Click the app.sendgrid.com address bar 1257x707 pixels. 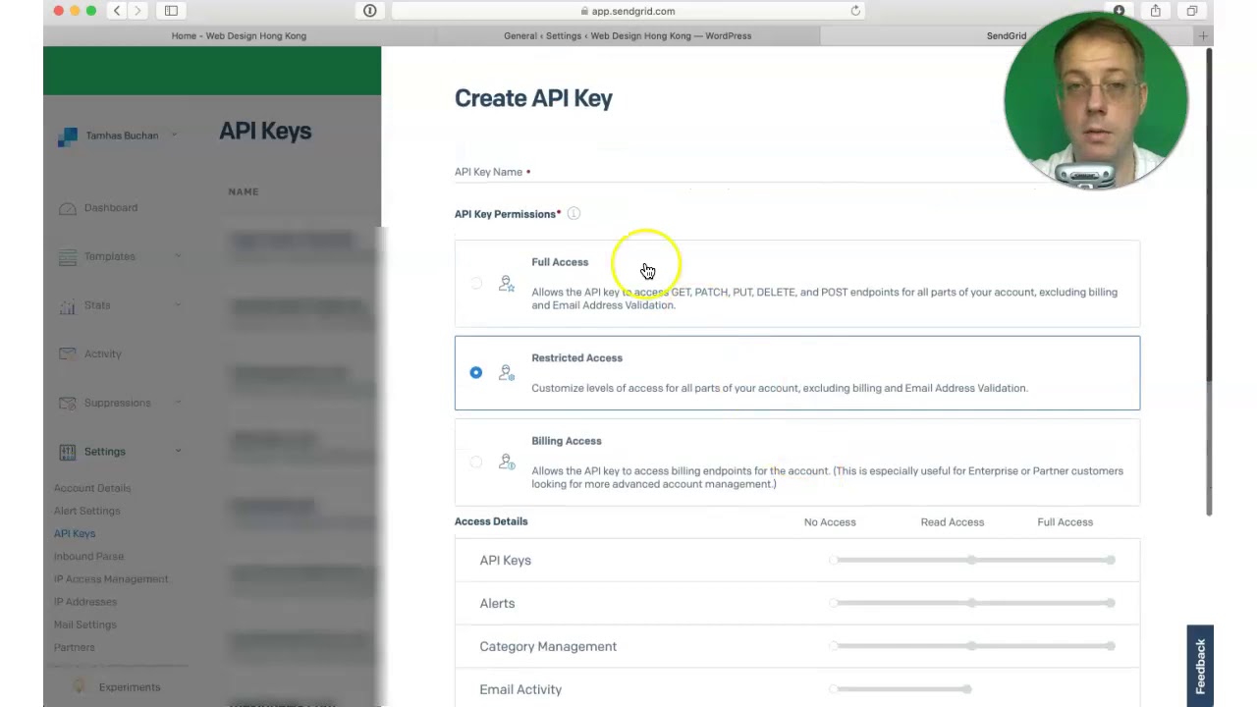[628, 11]
